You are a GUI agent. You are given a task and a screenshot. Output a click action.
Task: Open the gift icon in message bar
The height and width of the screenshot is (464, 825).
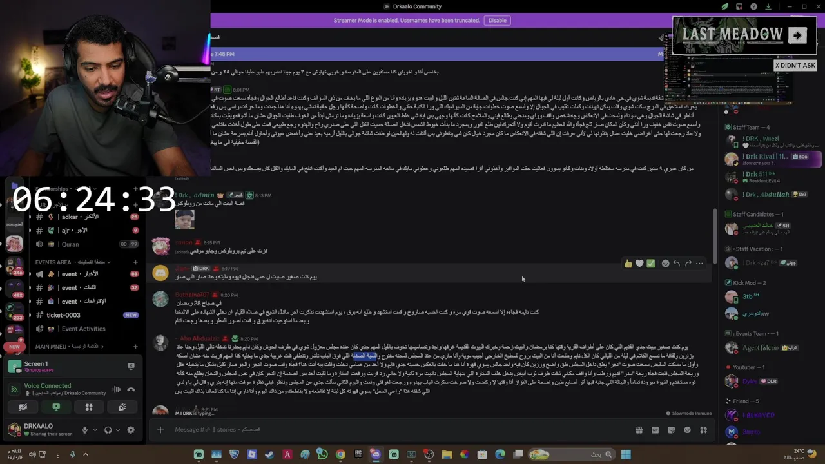(x=639, y=430)
